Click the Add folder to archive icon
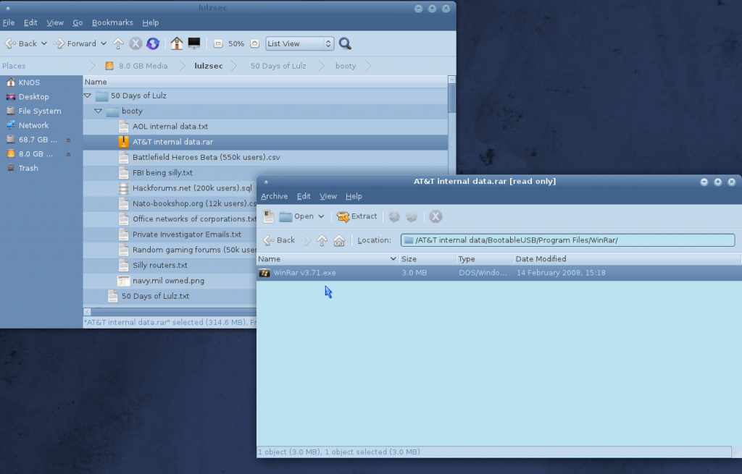 tap(412, 216)
